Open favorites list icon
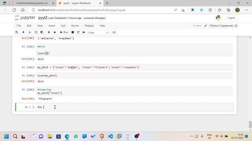 220,10
